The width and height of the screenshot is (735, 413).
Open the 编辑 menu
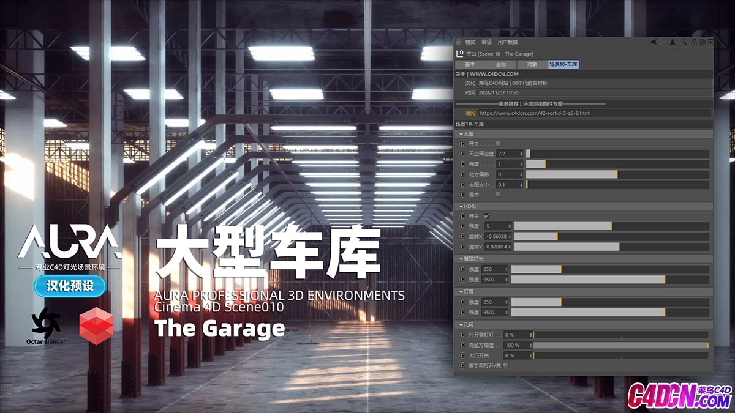pos(486,42)
